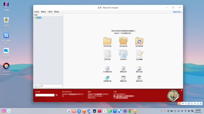Expand the system tray hidden icons arrow

161,111
